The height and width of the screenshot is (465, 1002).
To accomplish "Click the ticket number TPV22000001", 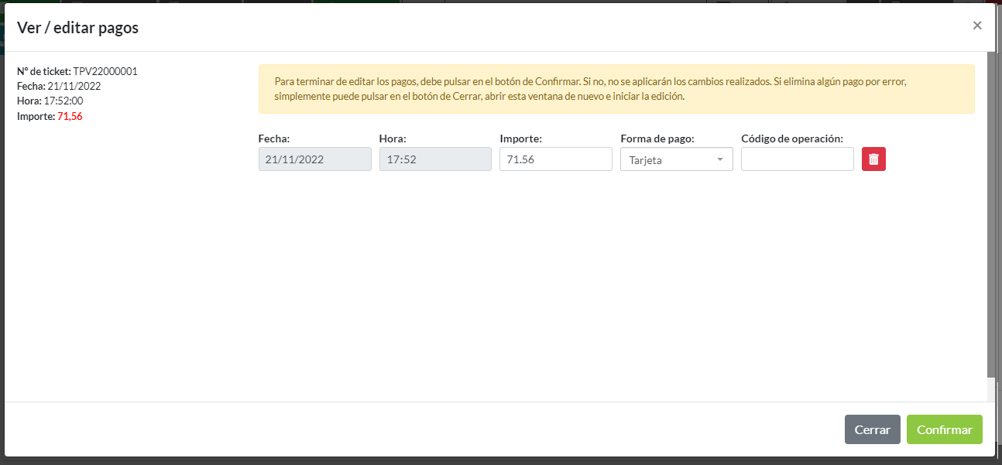I will pyautogui.click(x=105, y=71).
